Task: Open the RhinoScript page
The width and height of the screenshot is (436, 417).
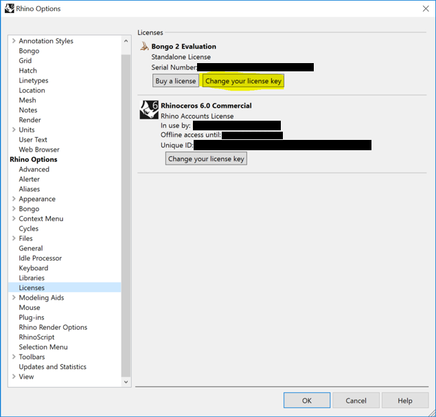Action: pos(36,337)
